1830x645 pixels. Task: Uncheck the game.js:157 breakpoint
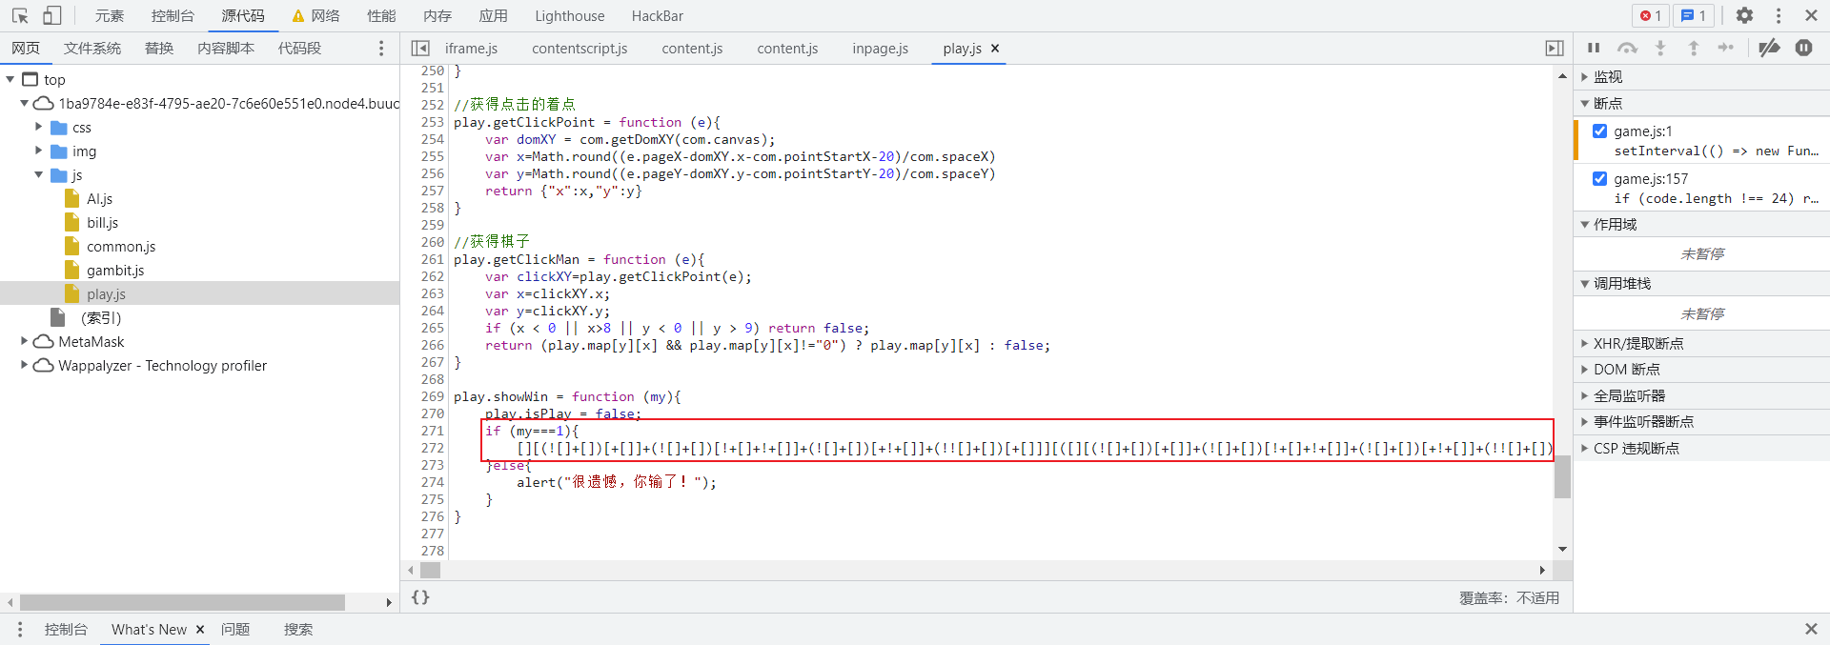click(x=1599, y=178)
